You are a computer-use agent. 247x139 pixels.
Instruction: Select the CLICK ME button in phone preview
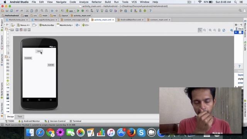[x=51, y=65]
